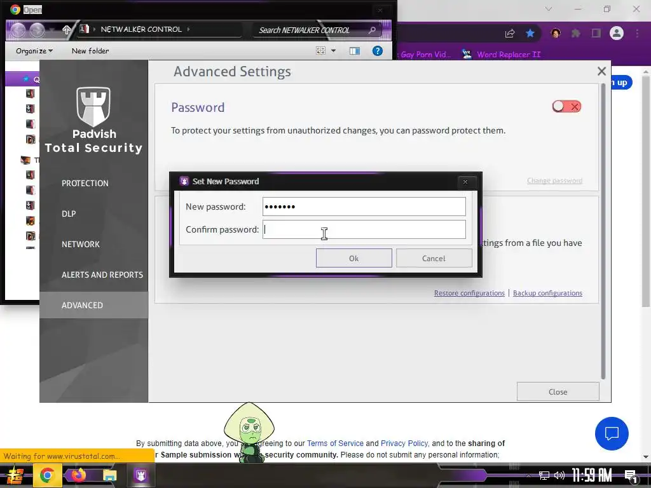Click the volume icon in system tray
This screenshot has height=488, width=651.
[x=559, y=475]
